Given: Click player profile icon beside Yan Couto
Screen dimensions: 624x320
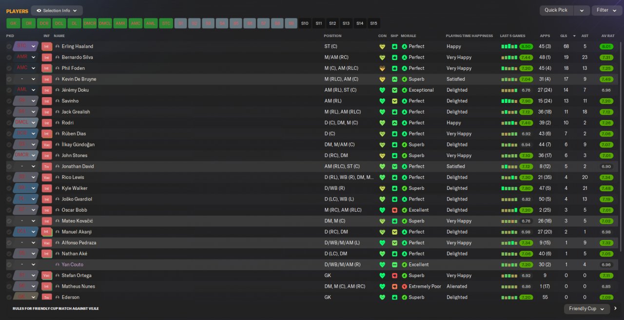Looking at the screenshot, I should 58,265.
